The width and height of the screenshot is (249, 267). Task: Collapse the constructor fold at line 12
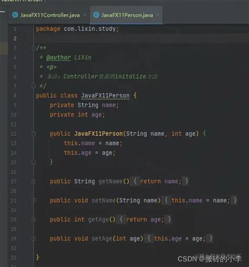point(34,134)
